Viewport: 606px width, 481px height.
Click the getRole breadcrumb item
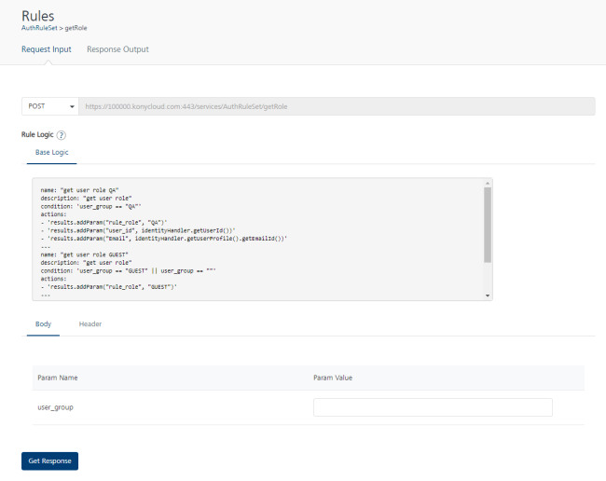[x=76, y=28]
